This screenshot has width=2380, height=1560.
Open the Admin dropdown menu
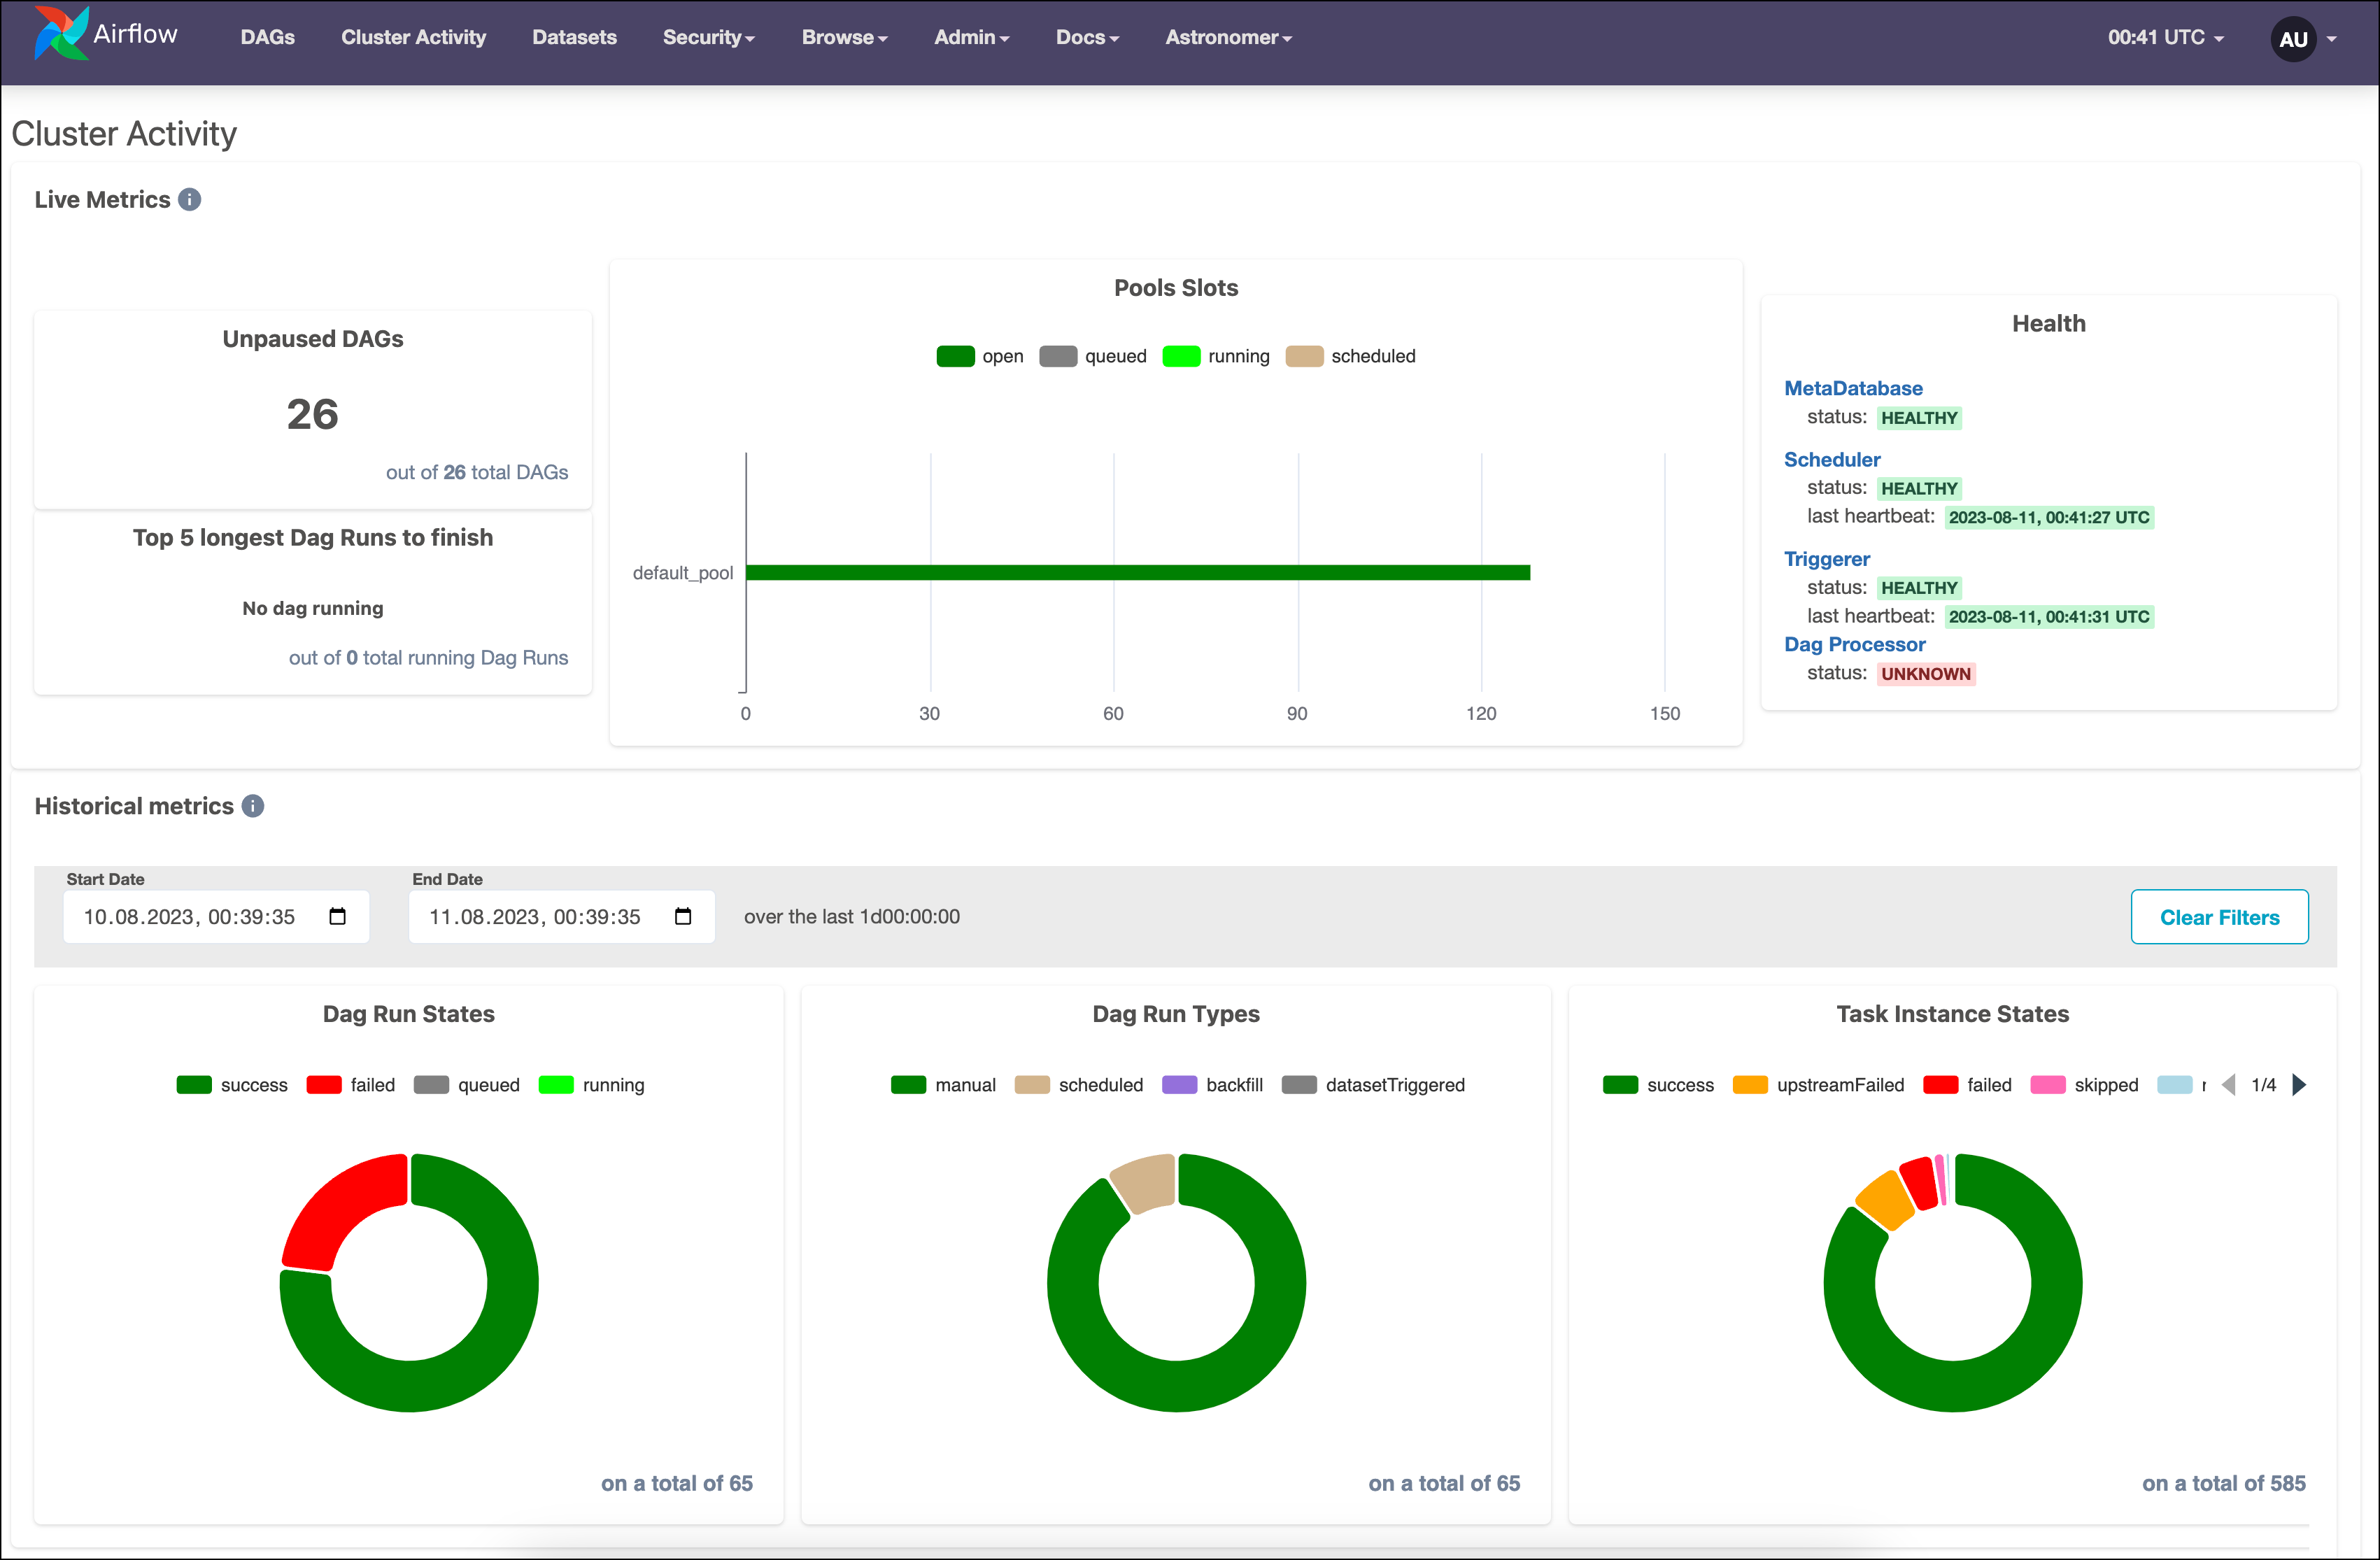(x=970, y=37)
